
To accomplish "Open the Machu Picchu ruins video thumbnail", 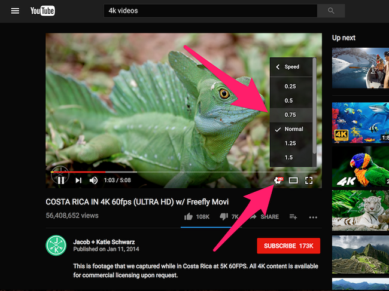I will [x=360, y=255].
